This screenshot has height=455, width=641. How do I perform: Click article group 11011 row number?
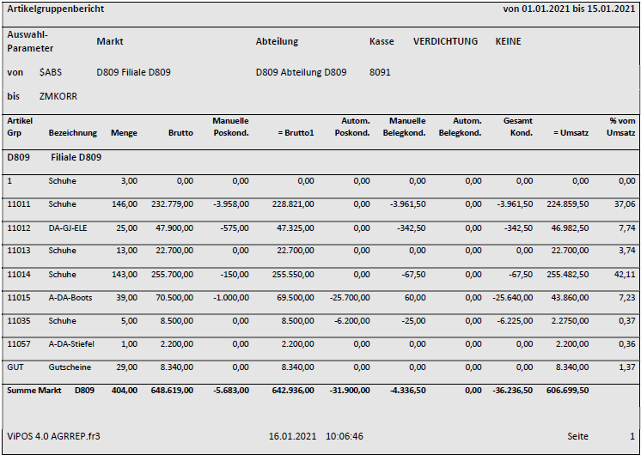tap(18, 204)
